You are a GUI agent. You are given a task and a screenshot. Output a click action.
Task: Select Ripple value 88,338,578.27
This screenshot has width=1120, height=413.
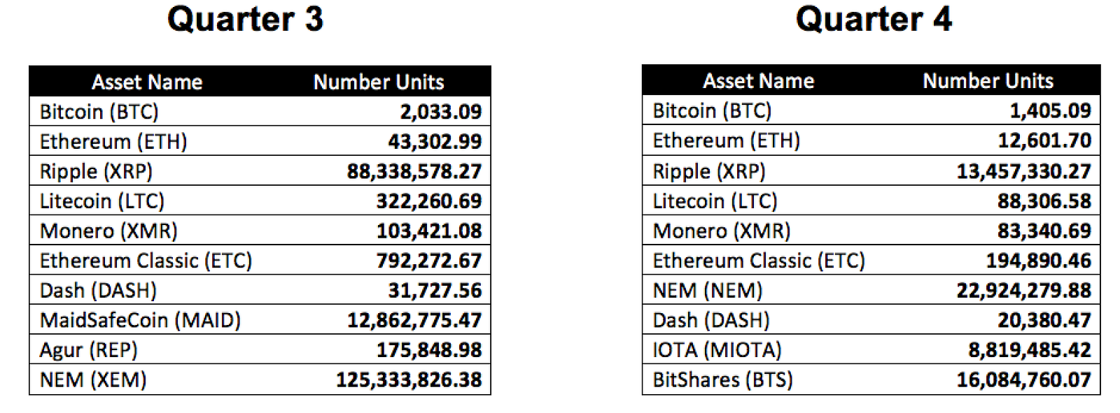click(414, 171)
